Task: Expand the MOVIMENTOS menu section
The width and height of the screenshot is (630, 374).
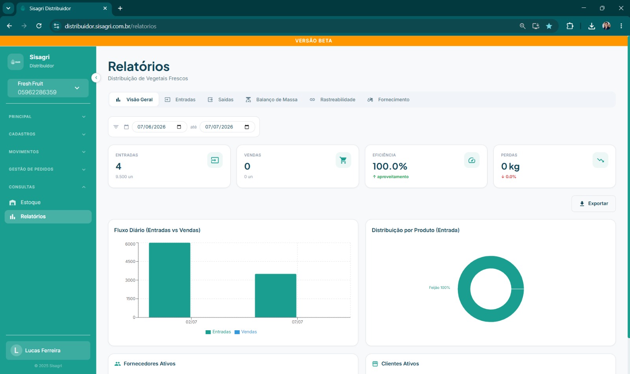Action: coord(48,152)
